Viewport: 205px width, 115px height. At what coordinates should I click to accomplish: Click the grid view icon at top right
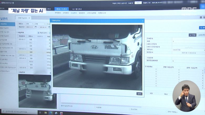coord(201,17)
